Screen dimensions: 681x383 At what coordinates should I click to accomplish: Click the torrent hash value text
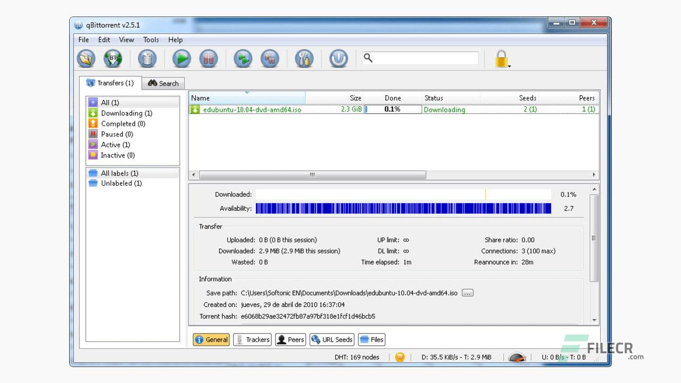pyautogui.click(x=308, y=317)
